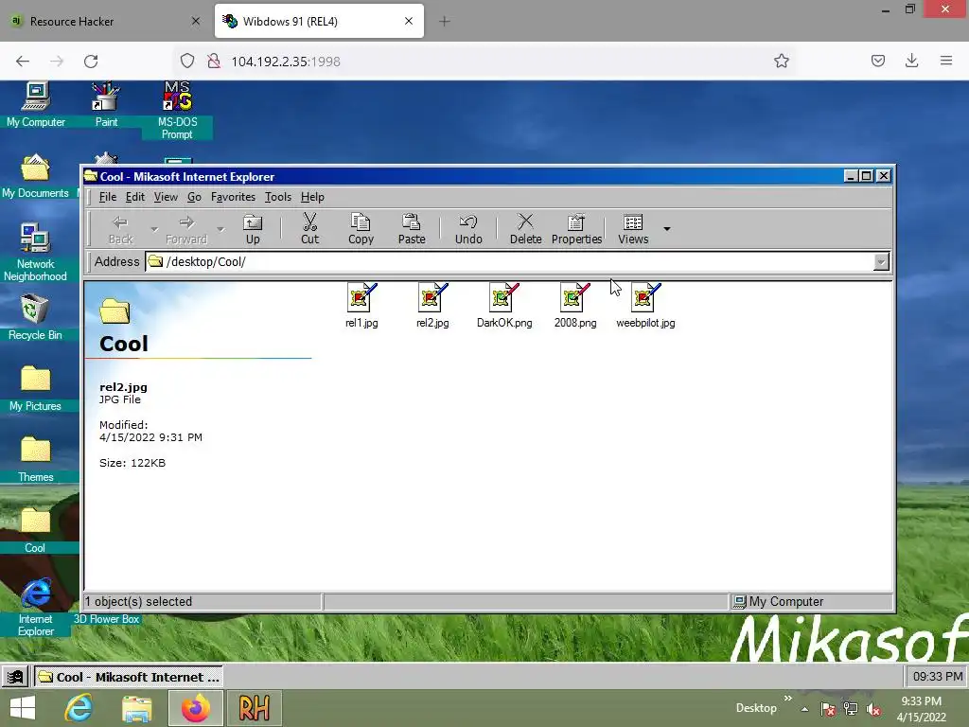Viewport: 969px width, 727px height.
Task: Open the Wibdows 91 start button
Action: click(15, 677)
